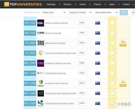Click the ACU Australian Catholic University logo
135x110 pixels.
pyautogui.click(x=40, y=63)
